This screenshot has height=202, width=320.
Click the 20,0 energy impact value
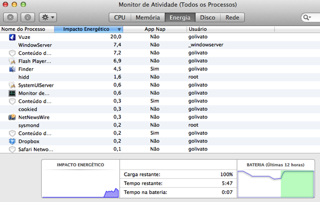coord(116,37)
